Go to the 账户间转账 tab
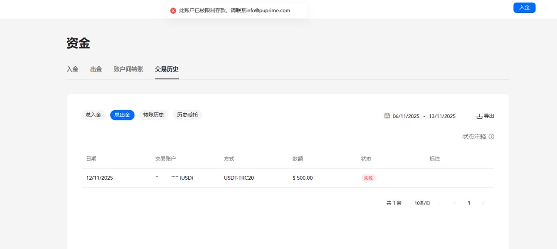The height and width of the screenshot is (249, 557). pos(129,69)
